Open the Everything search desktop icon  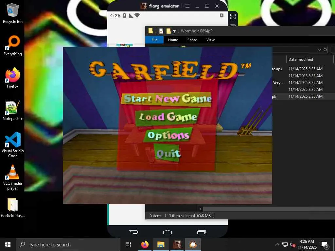pos(13,46)
